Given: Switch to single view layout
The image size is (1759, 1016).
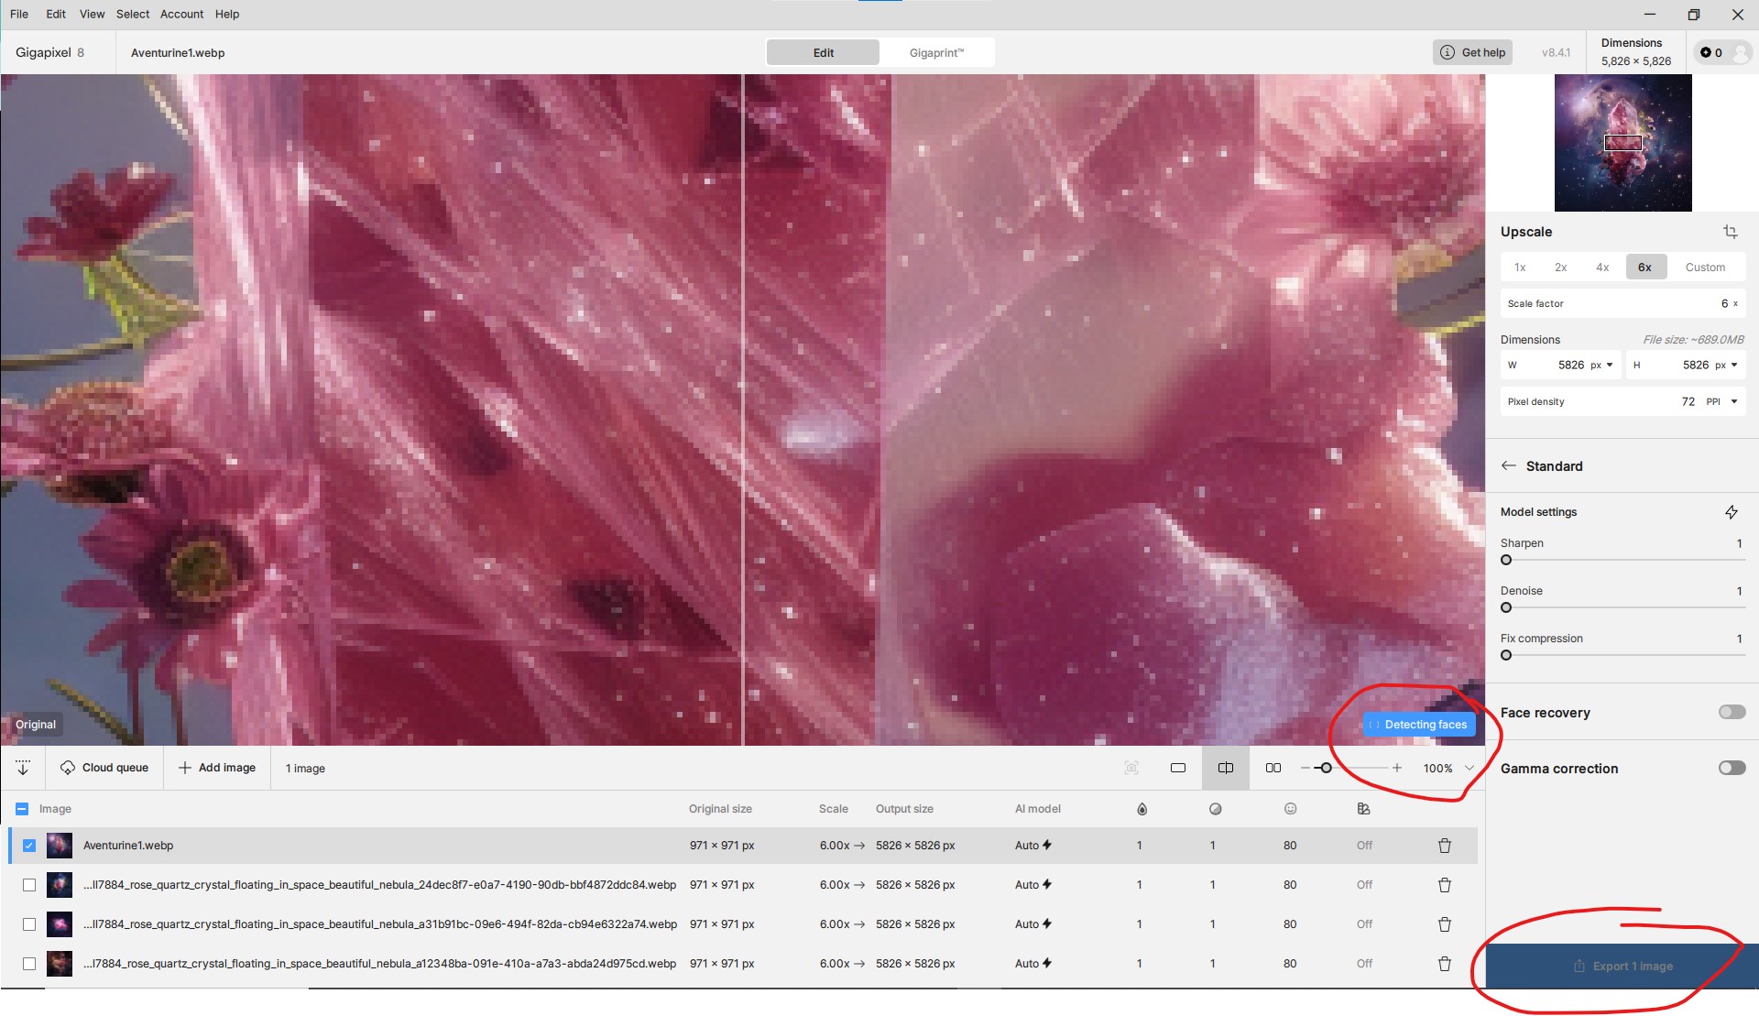Looking at the screenshot, I should [x=1178, y=768].
